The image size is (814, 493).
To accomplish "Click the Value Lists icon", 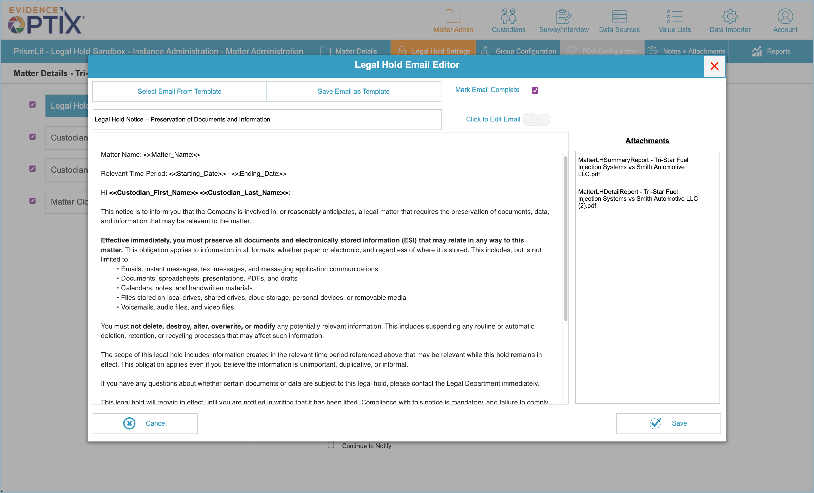I will pos(674,16).
